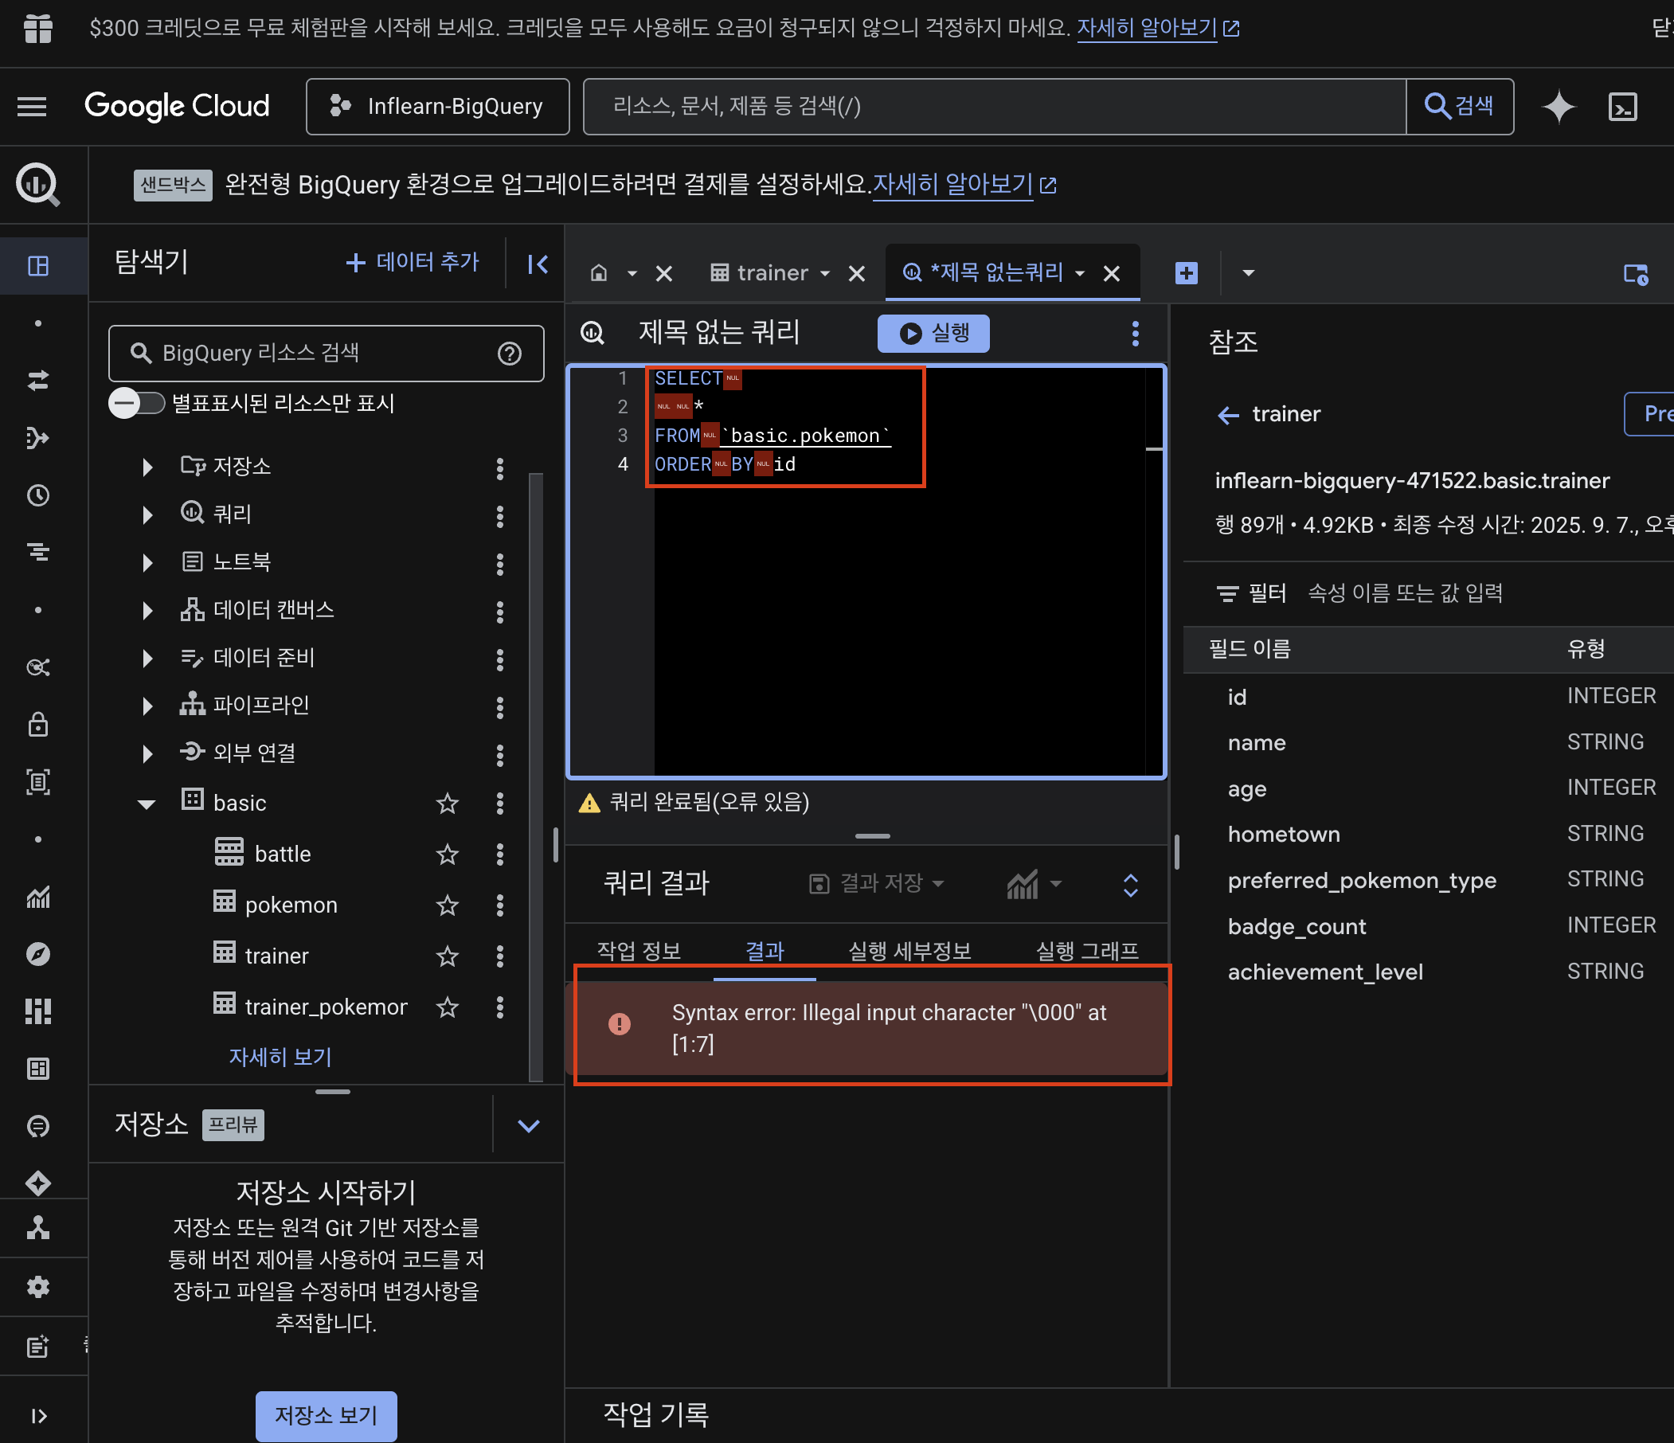
Task: Open more options for battle table
Action: 500,854
